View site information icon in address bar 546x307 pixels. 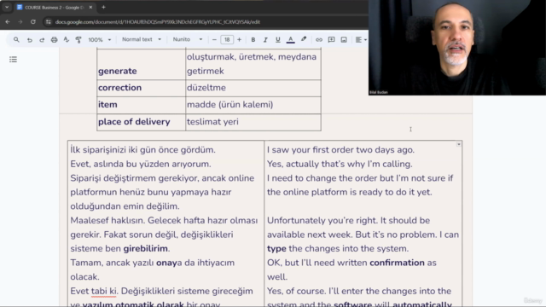(x=48, y=22)
